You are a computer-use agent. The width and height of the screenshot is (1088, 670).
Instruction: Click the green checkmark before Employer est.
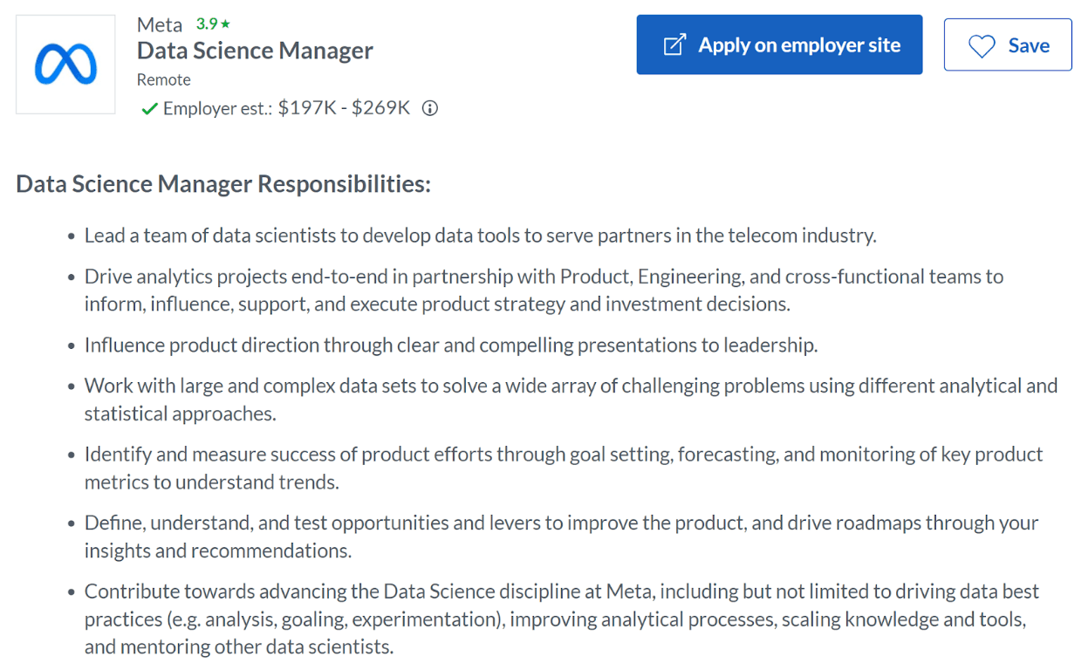(148, 108)
